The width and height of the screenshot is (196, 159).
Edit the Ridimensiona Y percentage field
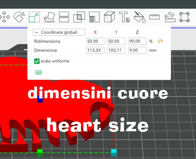click(x=116, y=41)
